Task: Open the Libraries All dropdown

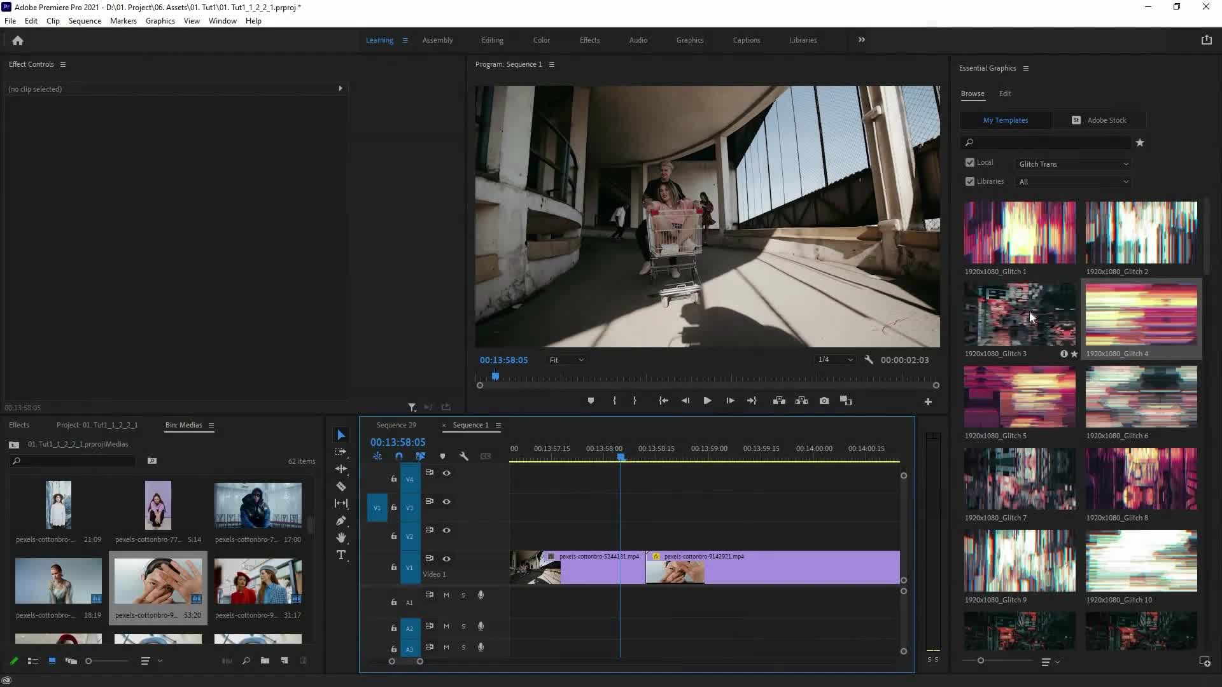Action: (1074, 182)
